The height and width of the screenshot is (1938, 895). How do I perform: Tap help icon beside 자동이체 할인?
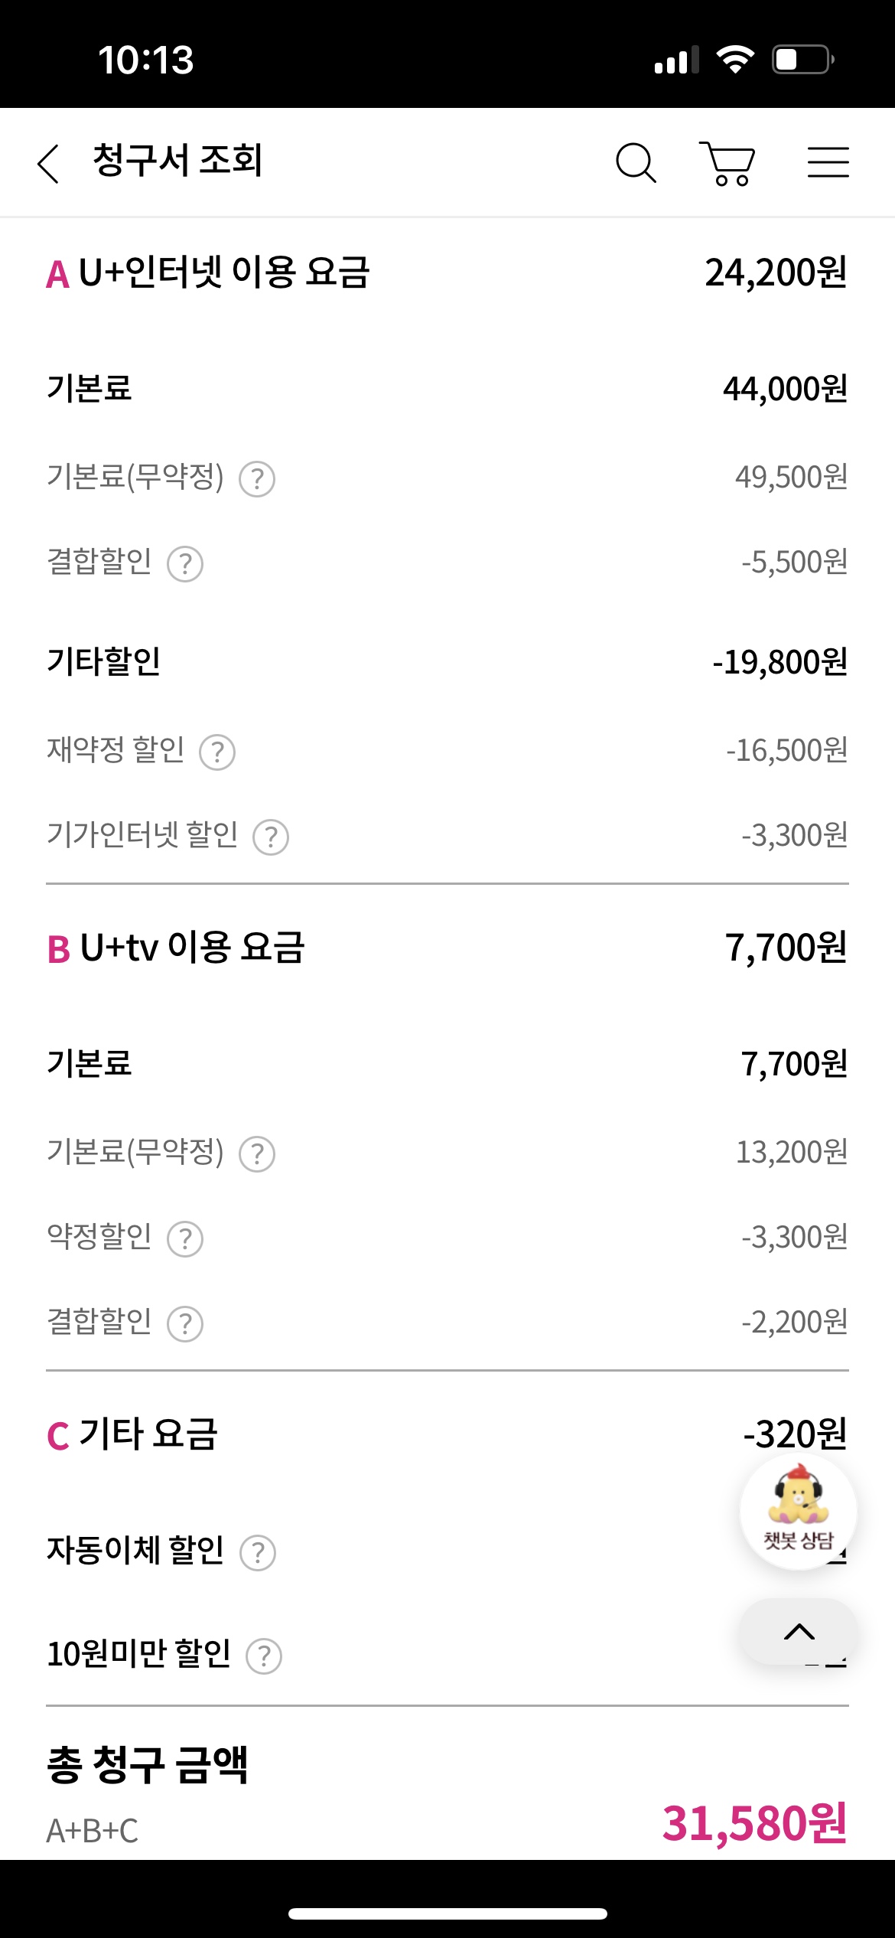258,1553
